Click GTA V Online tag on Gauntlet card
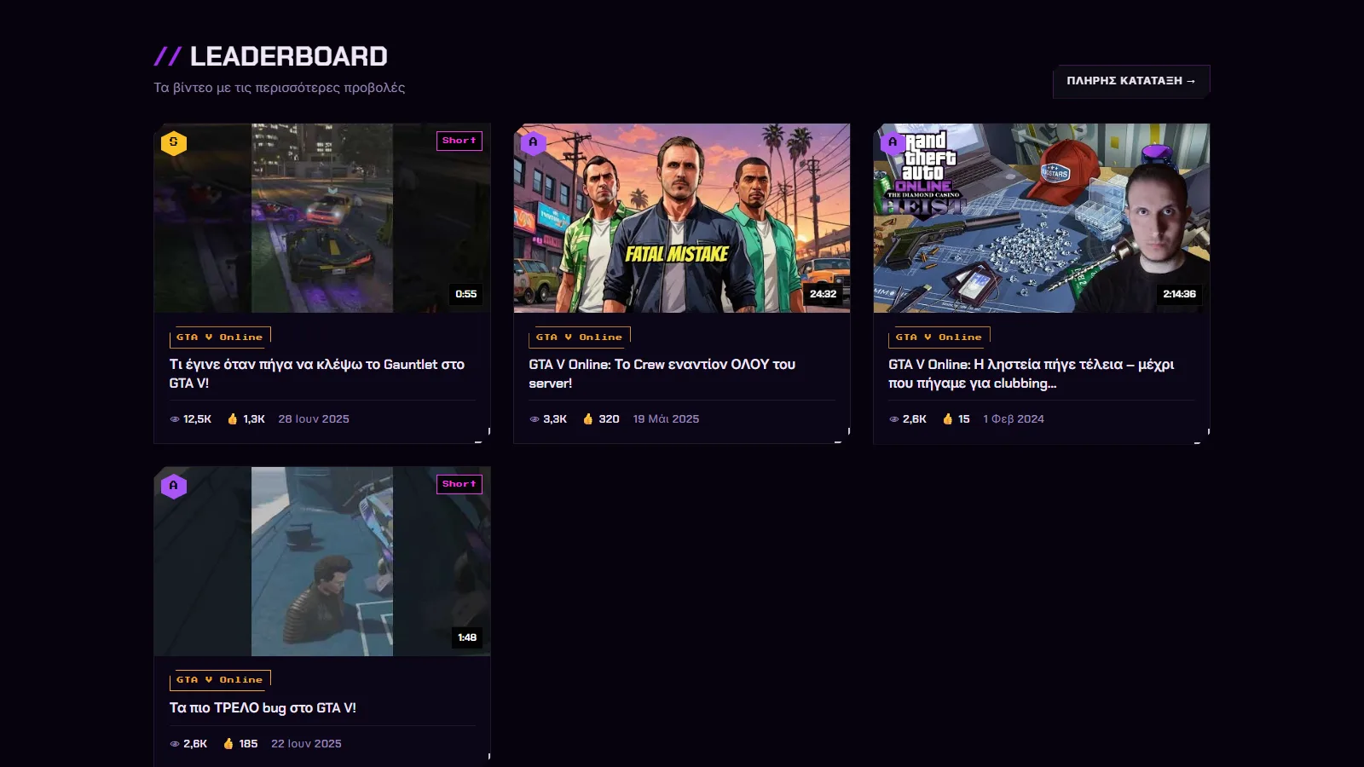Screen dimensions: 1364x767 [220, 337]
